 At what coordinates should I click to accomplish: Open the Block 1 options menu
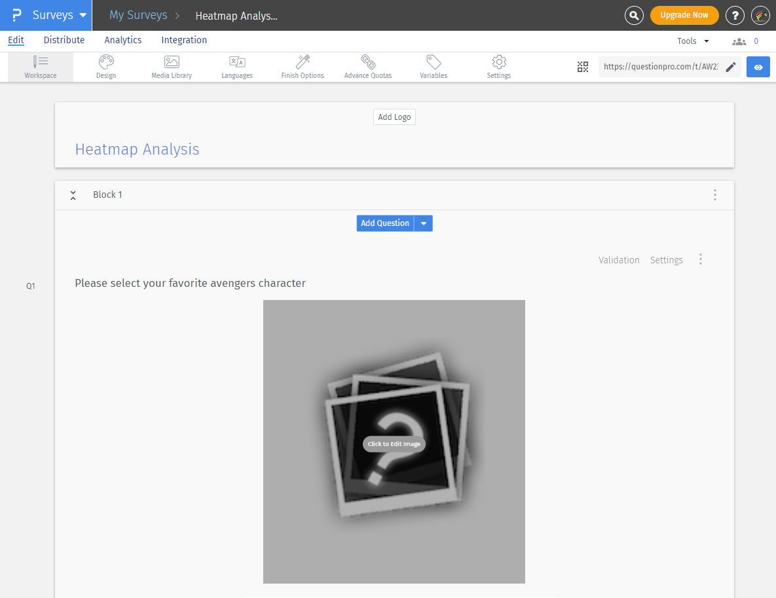pyautogui.click(x=715, y=195)
